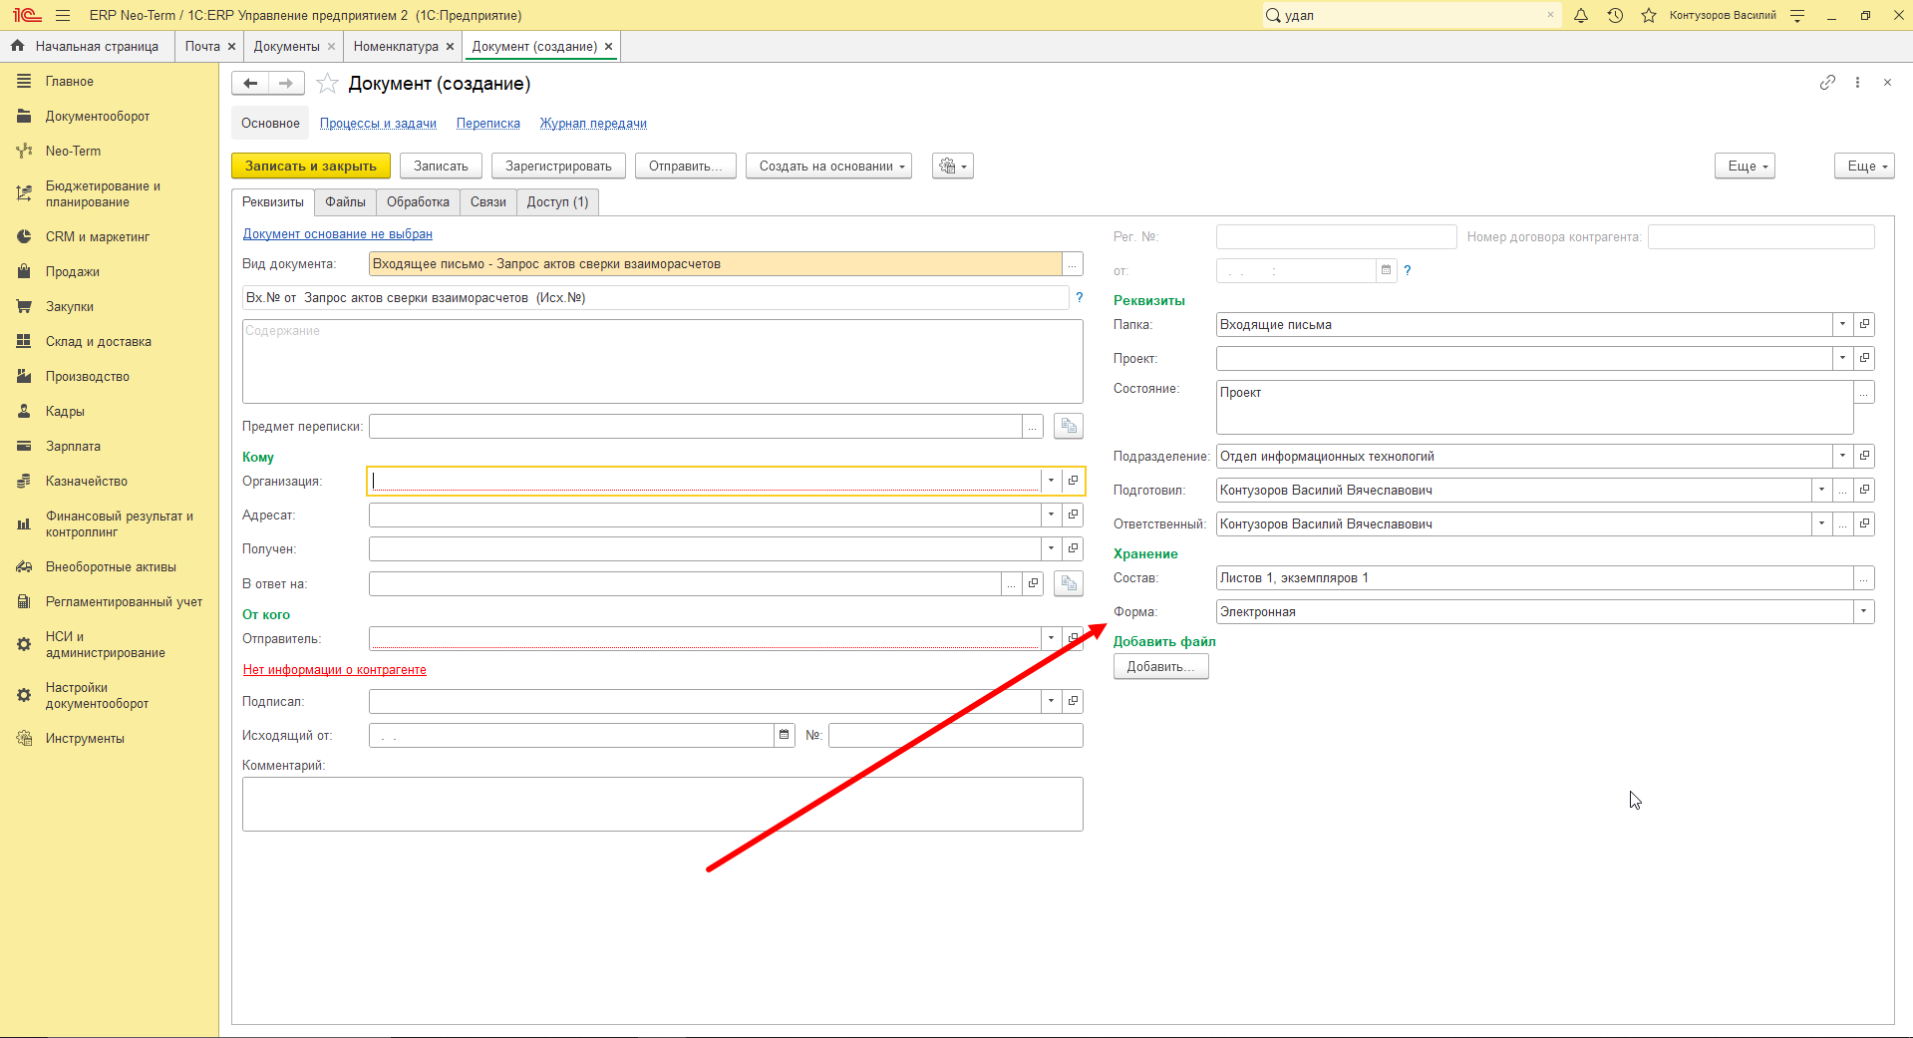Click Нет информации о контрагенте link
The width and height of the screenshot is (1913, 1038).
335,670
